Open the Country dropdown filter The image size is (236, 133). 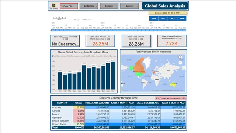[x=129, y=6]
